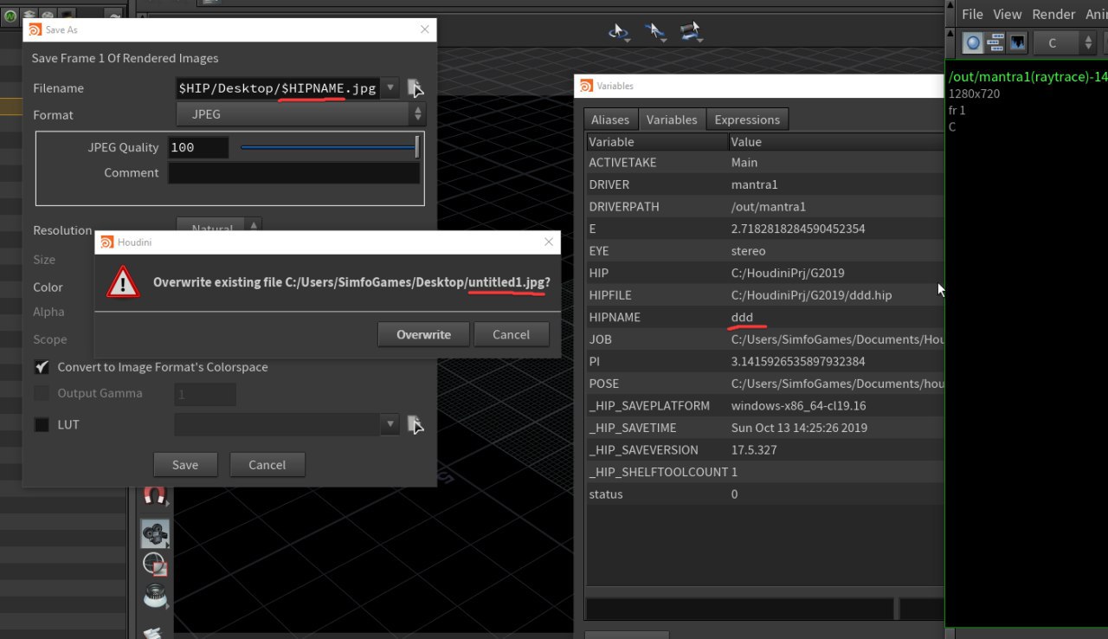Click the Overwrite button
This screenshot has width=1108, height=639.
pyautogui.click(x=423, y=334)
